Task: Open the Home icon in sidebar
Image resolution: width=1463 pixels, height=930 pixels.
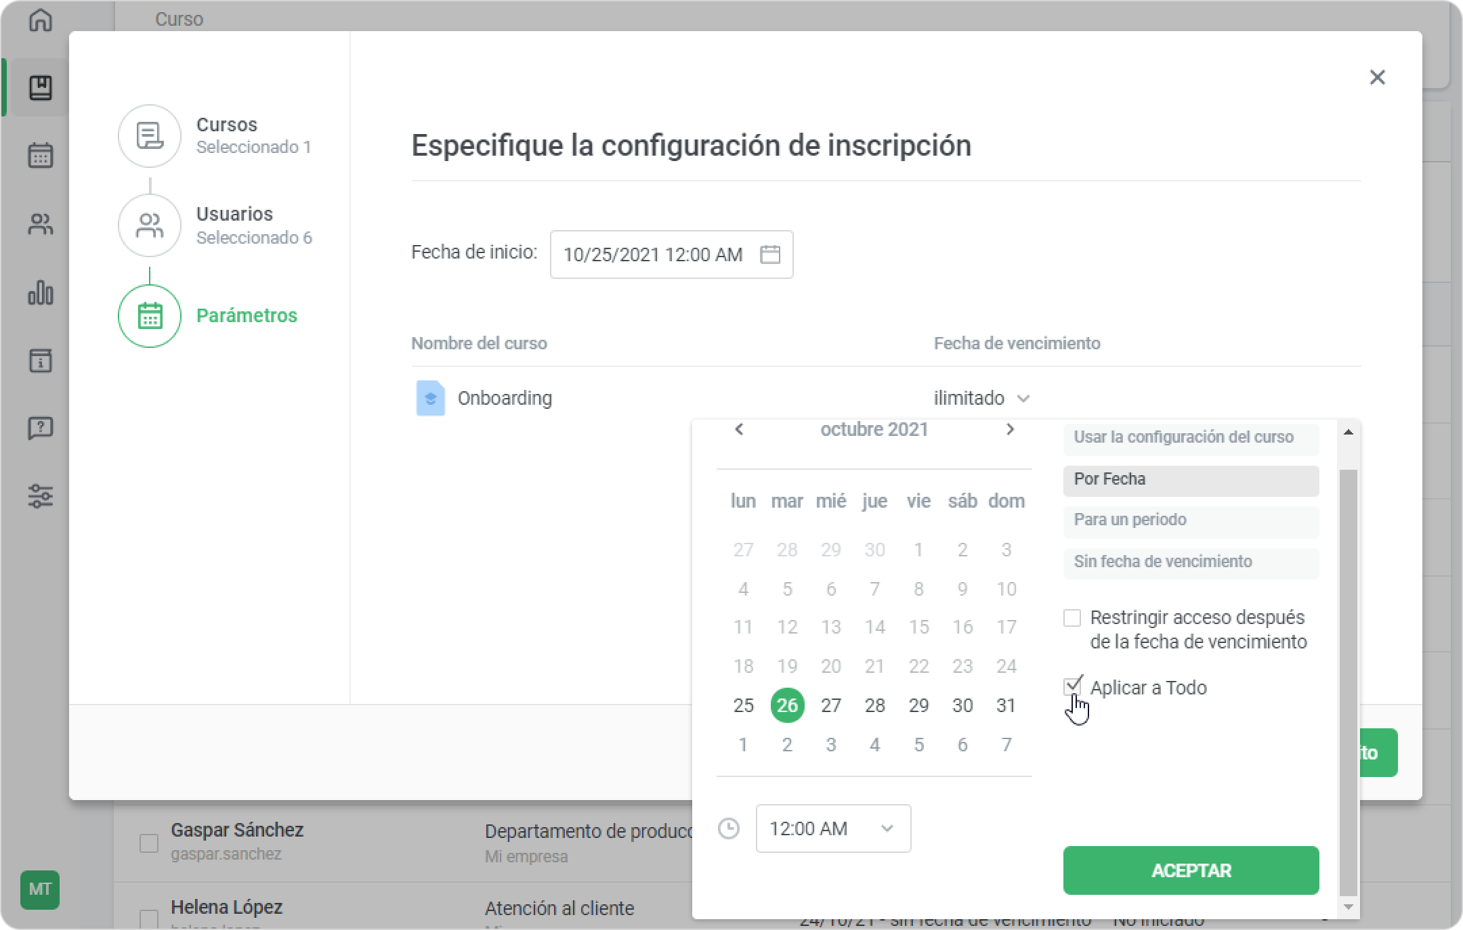Action: click(x=41, y=20)
